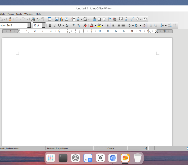
Task: Center align the paragraph
Action: (x=113, y=25)
